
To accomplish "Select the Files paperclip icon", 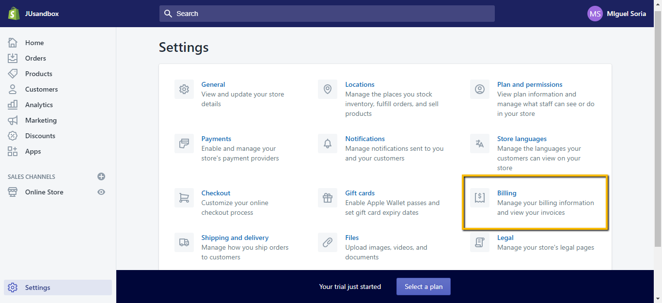I will [328, 242].
